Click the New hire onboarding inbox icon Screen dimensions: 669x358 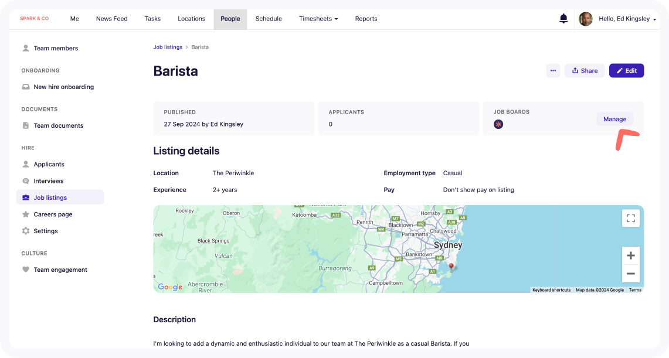26,87
